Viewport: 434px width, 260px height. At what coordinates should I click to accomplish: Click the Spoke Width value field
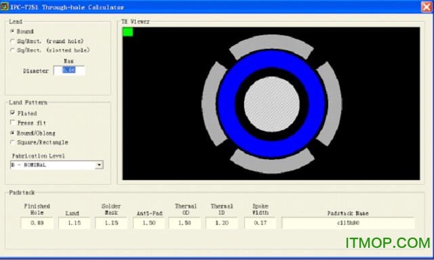(x=260, y=223)
